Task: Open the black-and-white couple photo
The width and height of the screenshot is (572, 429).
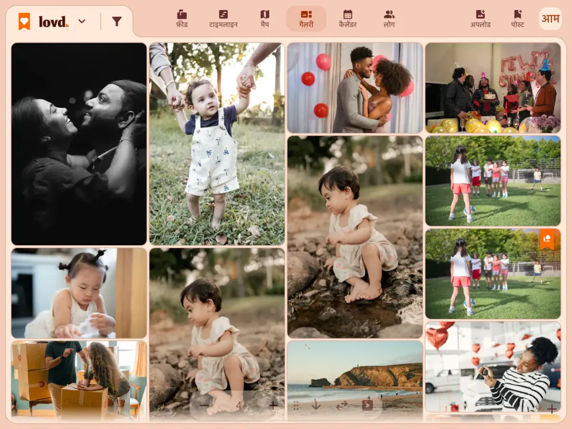Action: click(79, 144)
